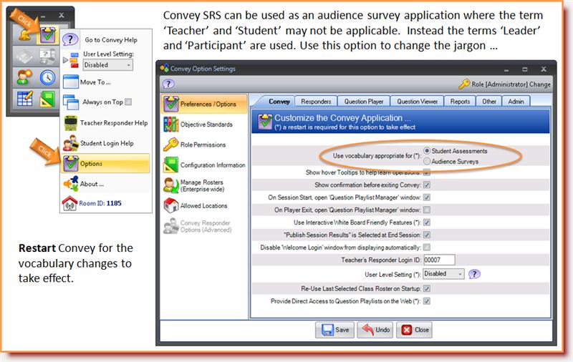Enable On Player Exit open Playlist Manager checkbox

[x=426, y=210]
